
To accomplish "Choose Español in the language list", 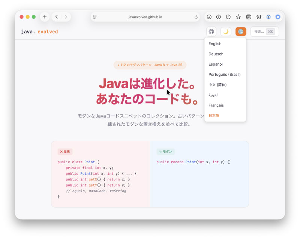I will (x=216, y=64).
